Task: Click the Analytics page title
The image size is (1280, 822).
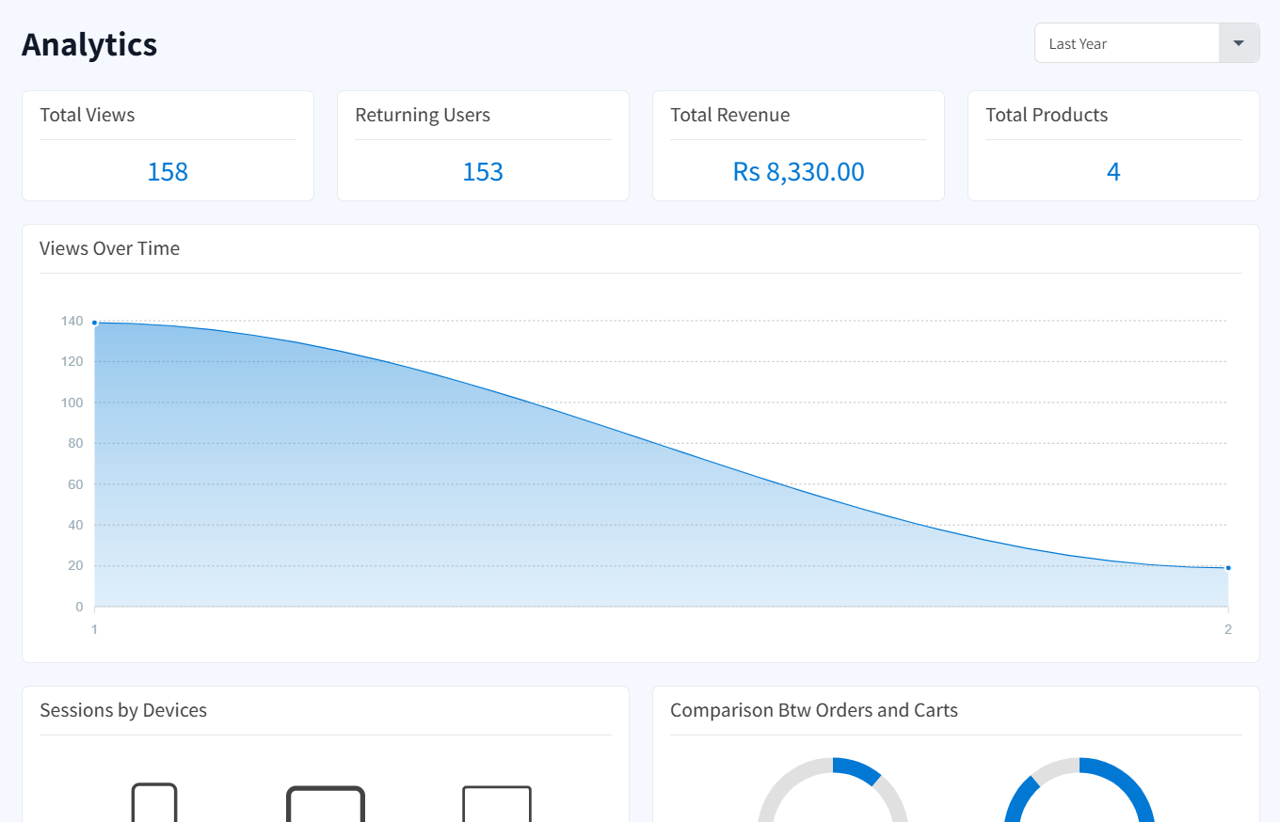Action: click(89, 44)
